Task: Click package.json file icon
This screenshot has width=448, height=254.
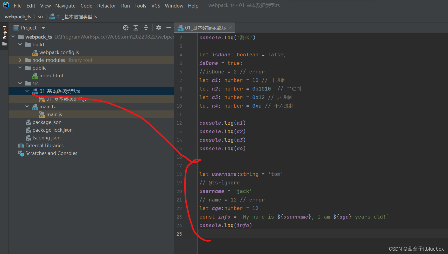Action: click(x=28, y=122)
